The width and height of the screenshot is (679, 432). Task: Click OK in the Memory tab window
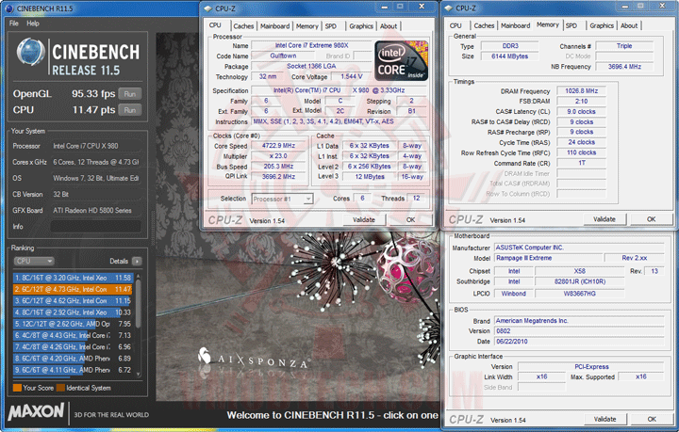pos(651,219)
